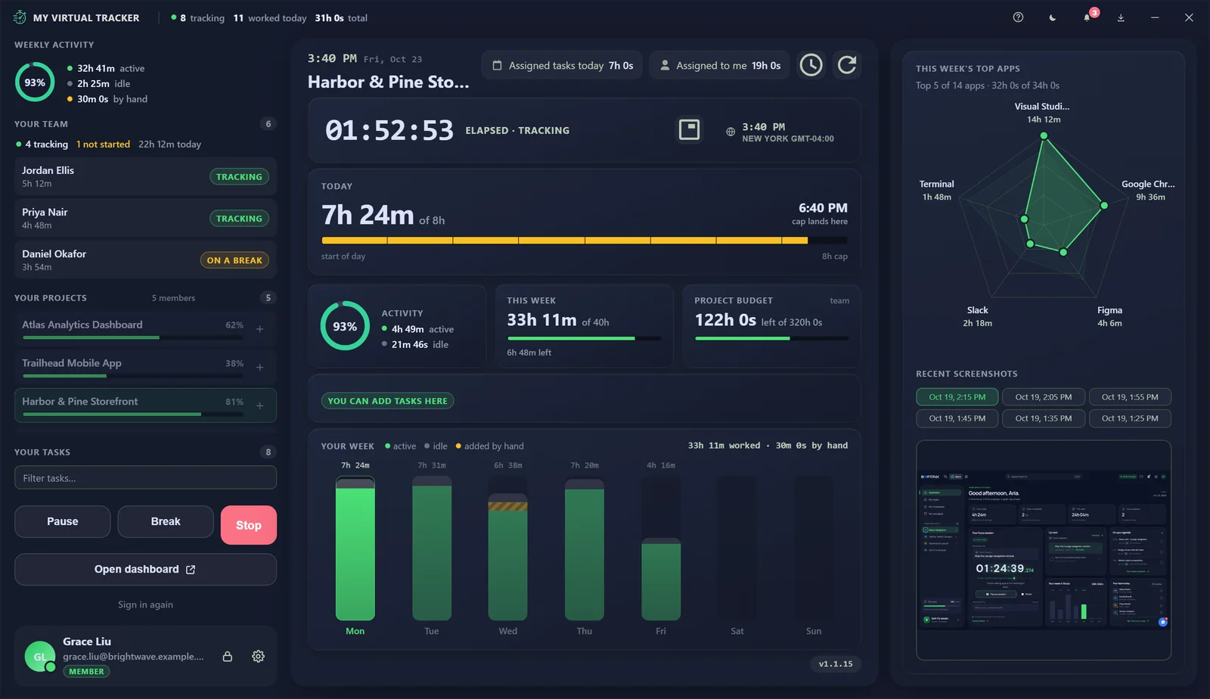Click the Sign in again link
This screenshot has height=699, width=1210.
click(x=145, y=604)
